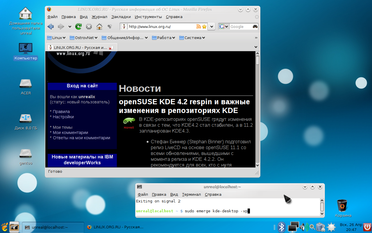Image resolution: width=372 pixels, height=233 pixels.
Task: Open the Закладки menu in Firefox
Action: 121,17
